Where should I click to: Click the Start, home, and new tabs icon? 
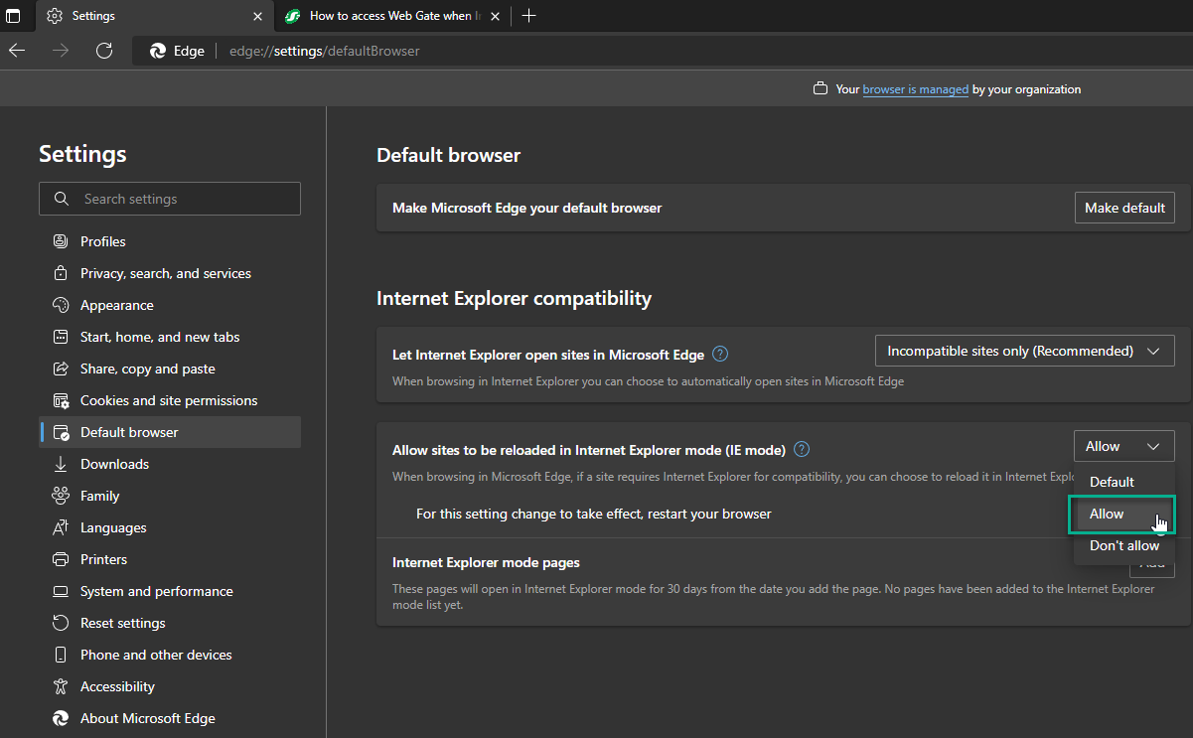tap(61, 337)
